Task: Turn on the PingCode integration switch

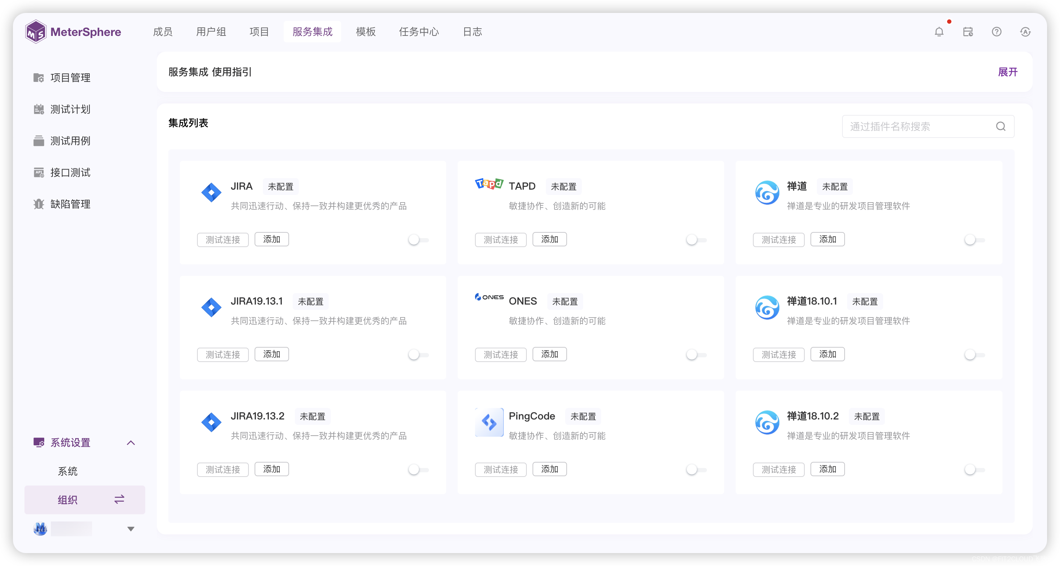Action: pos(696,469)
